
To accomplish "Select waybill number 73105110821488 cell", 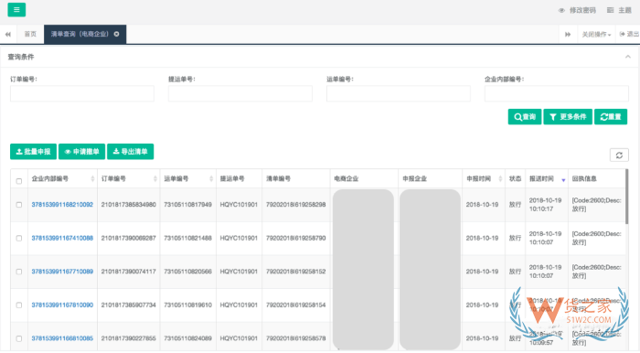I will point(187,238).
